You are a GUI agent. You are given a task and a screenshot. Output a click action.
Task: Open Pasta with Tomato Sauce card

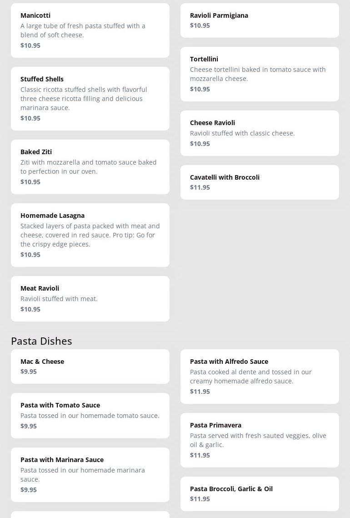point(90,415)
